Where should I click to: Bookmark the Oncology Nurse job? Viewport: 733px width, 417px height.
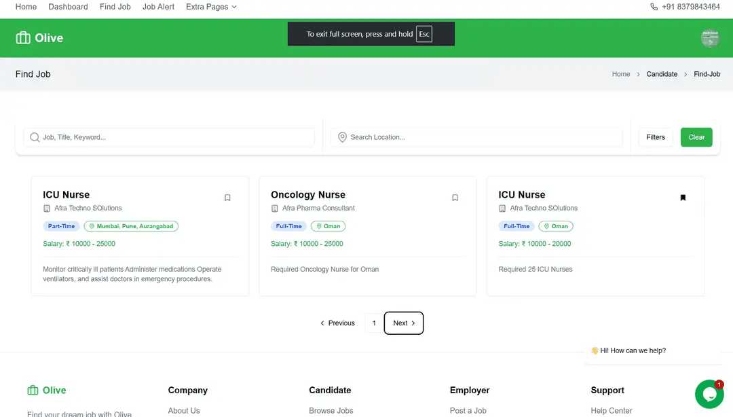[455, 198]
